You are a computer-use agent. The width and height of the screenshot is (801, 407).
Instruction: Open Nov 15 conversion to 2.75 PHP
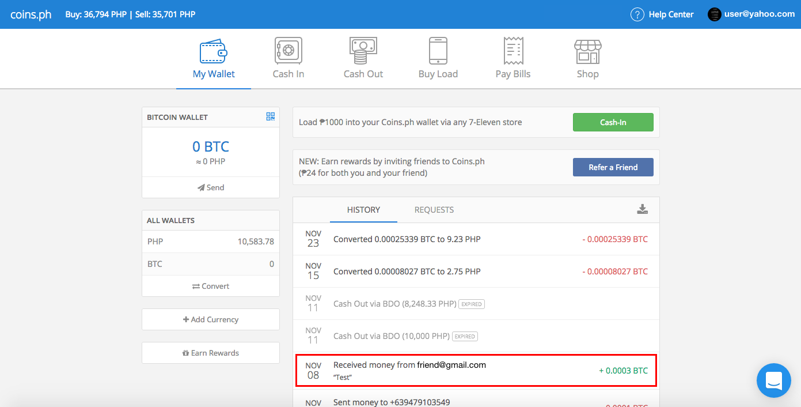pyautogui.click(x=476, y=272)
